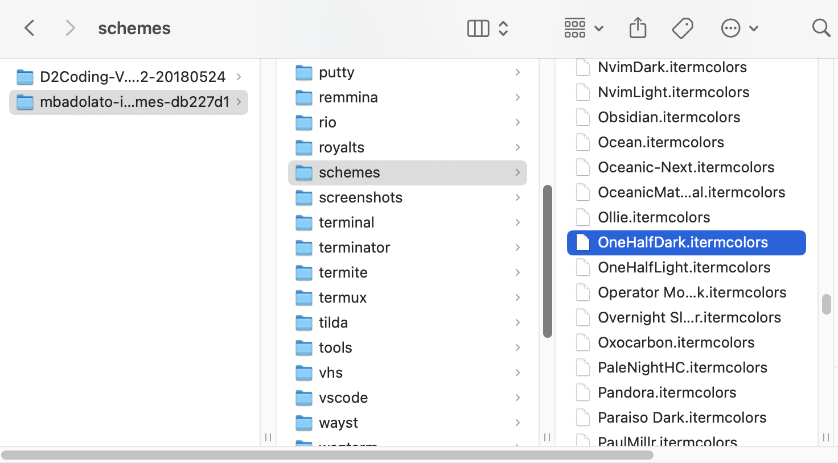Expand the Group By dropdown chevron

(599, 28)
